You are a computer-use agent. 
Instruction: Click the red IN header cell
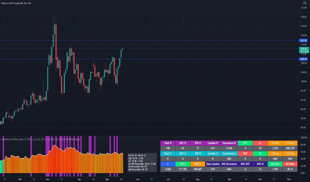[260, 143]
